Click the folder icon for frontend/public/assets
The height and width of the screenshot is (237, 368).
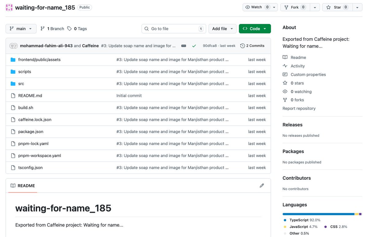tap(13, 60)
